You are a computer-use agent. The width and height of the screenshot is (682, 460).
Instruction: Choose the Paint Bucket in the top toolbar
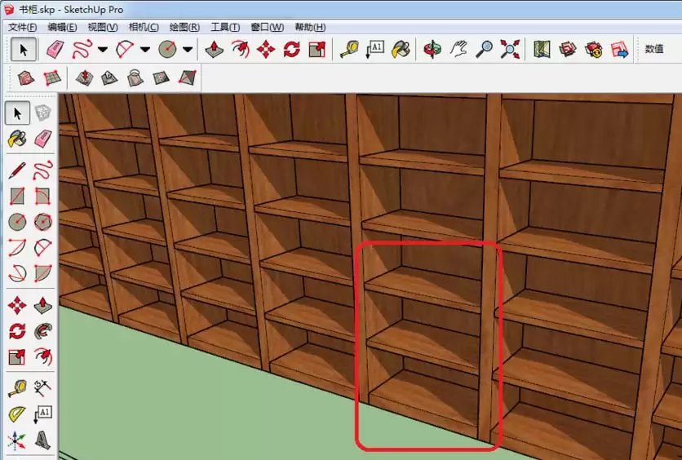pos(401,49)
